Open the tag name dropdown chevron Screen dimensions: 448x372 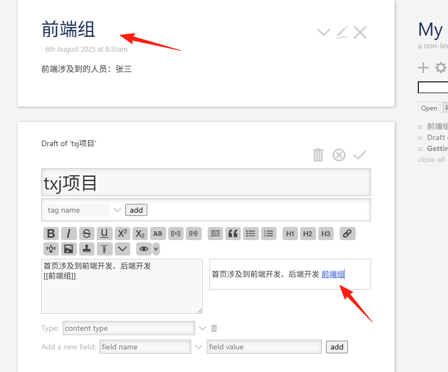(117, 210)
